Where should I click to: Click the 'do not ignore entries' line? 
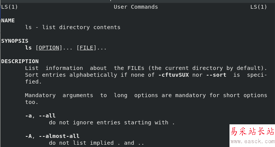click(x=112, y=122)
